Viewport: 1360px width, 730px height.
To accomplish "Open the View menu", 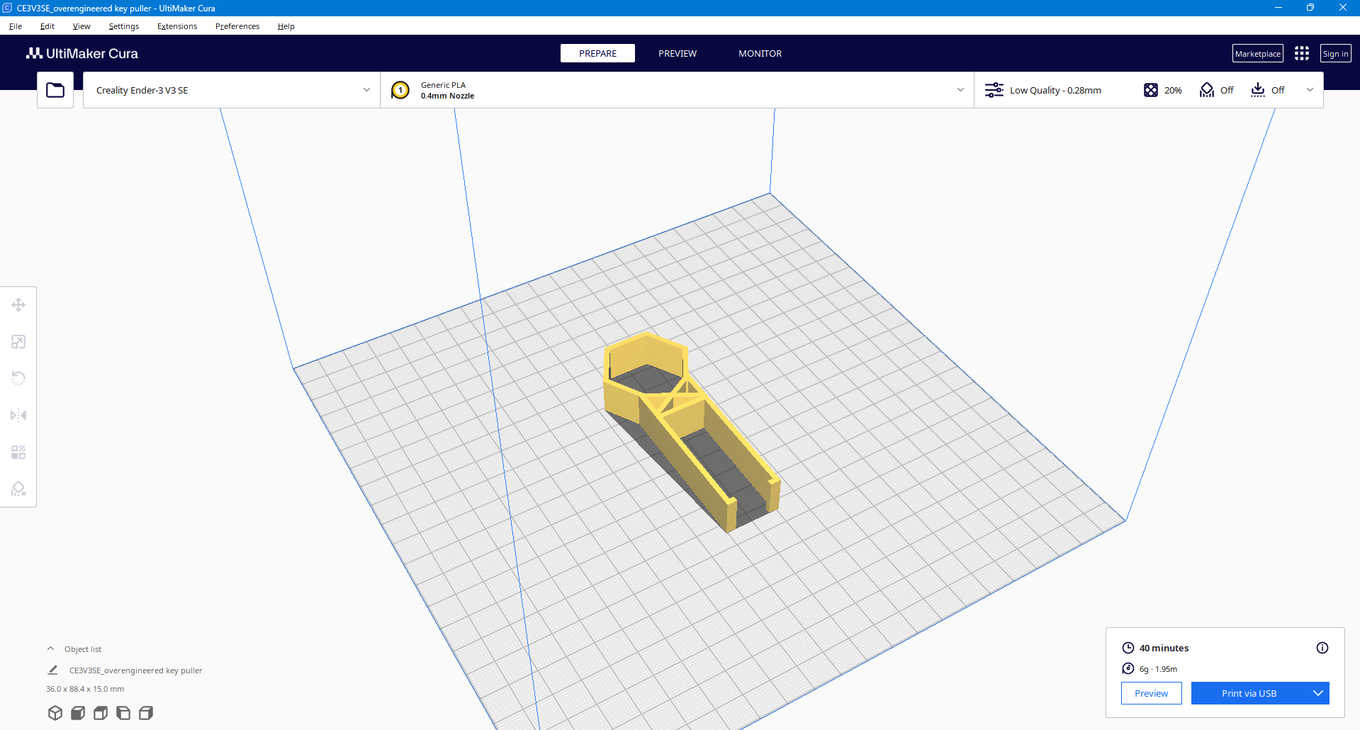I will (x=82, y=26).
